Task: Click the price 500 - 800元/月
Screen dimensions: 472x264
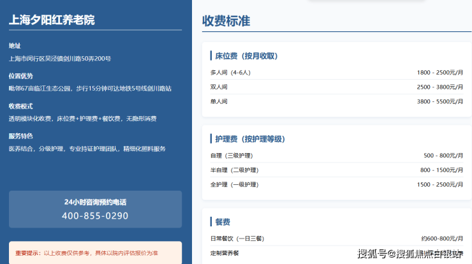Action: click(443, 156)
